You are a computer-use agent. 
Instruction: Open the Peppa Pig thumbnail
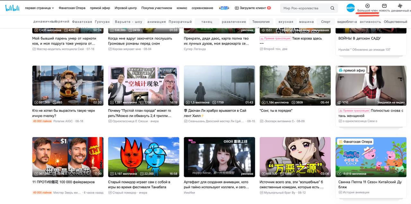(x=371, y=157)
